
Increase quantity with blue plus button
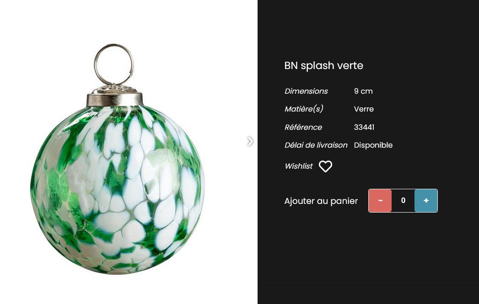426,201
